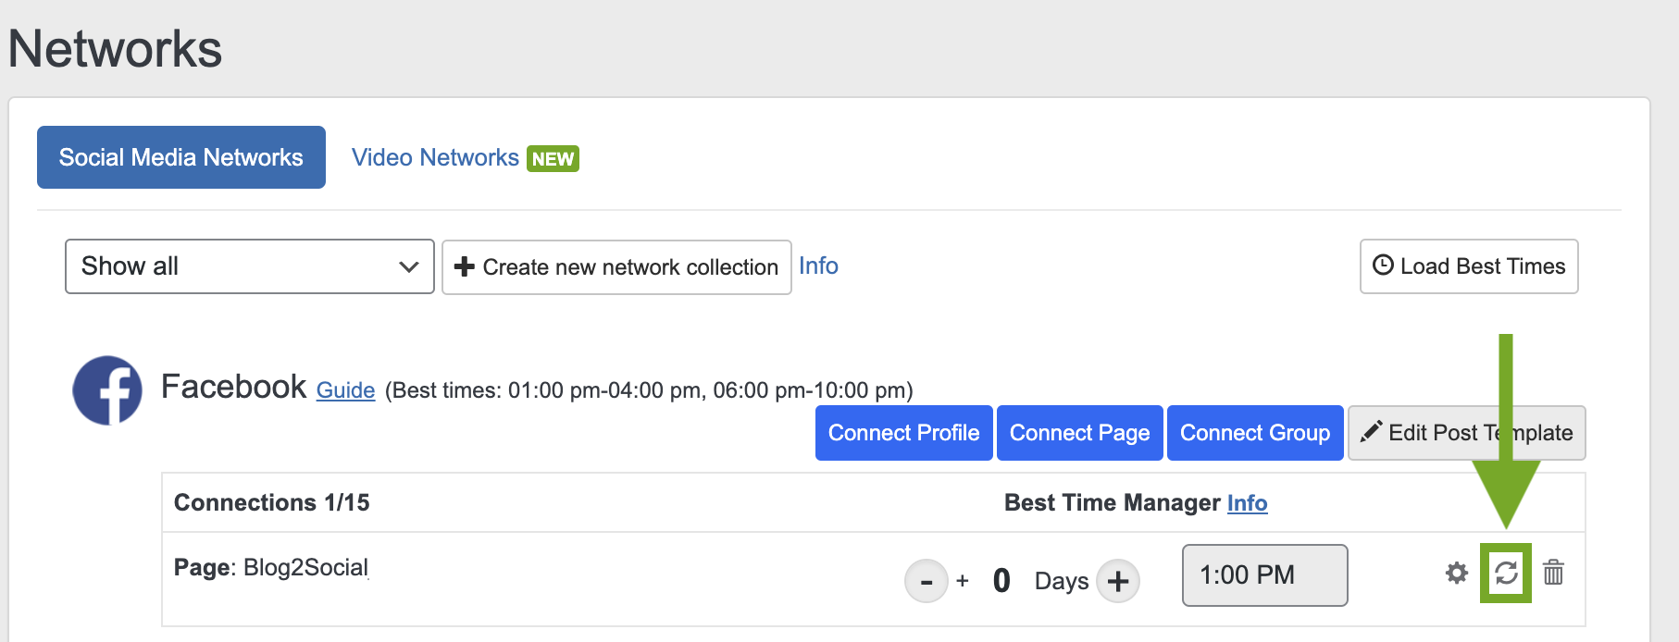Click the green NEW badge
1679x642 pixels.
(x=553, y=159)
